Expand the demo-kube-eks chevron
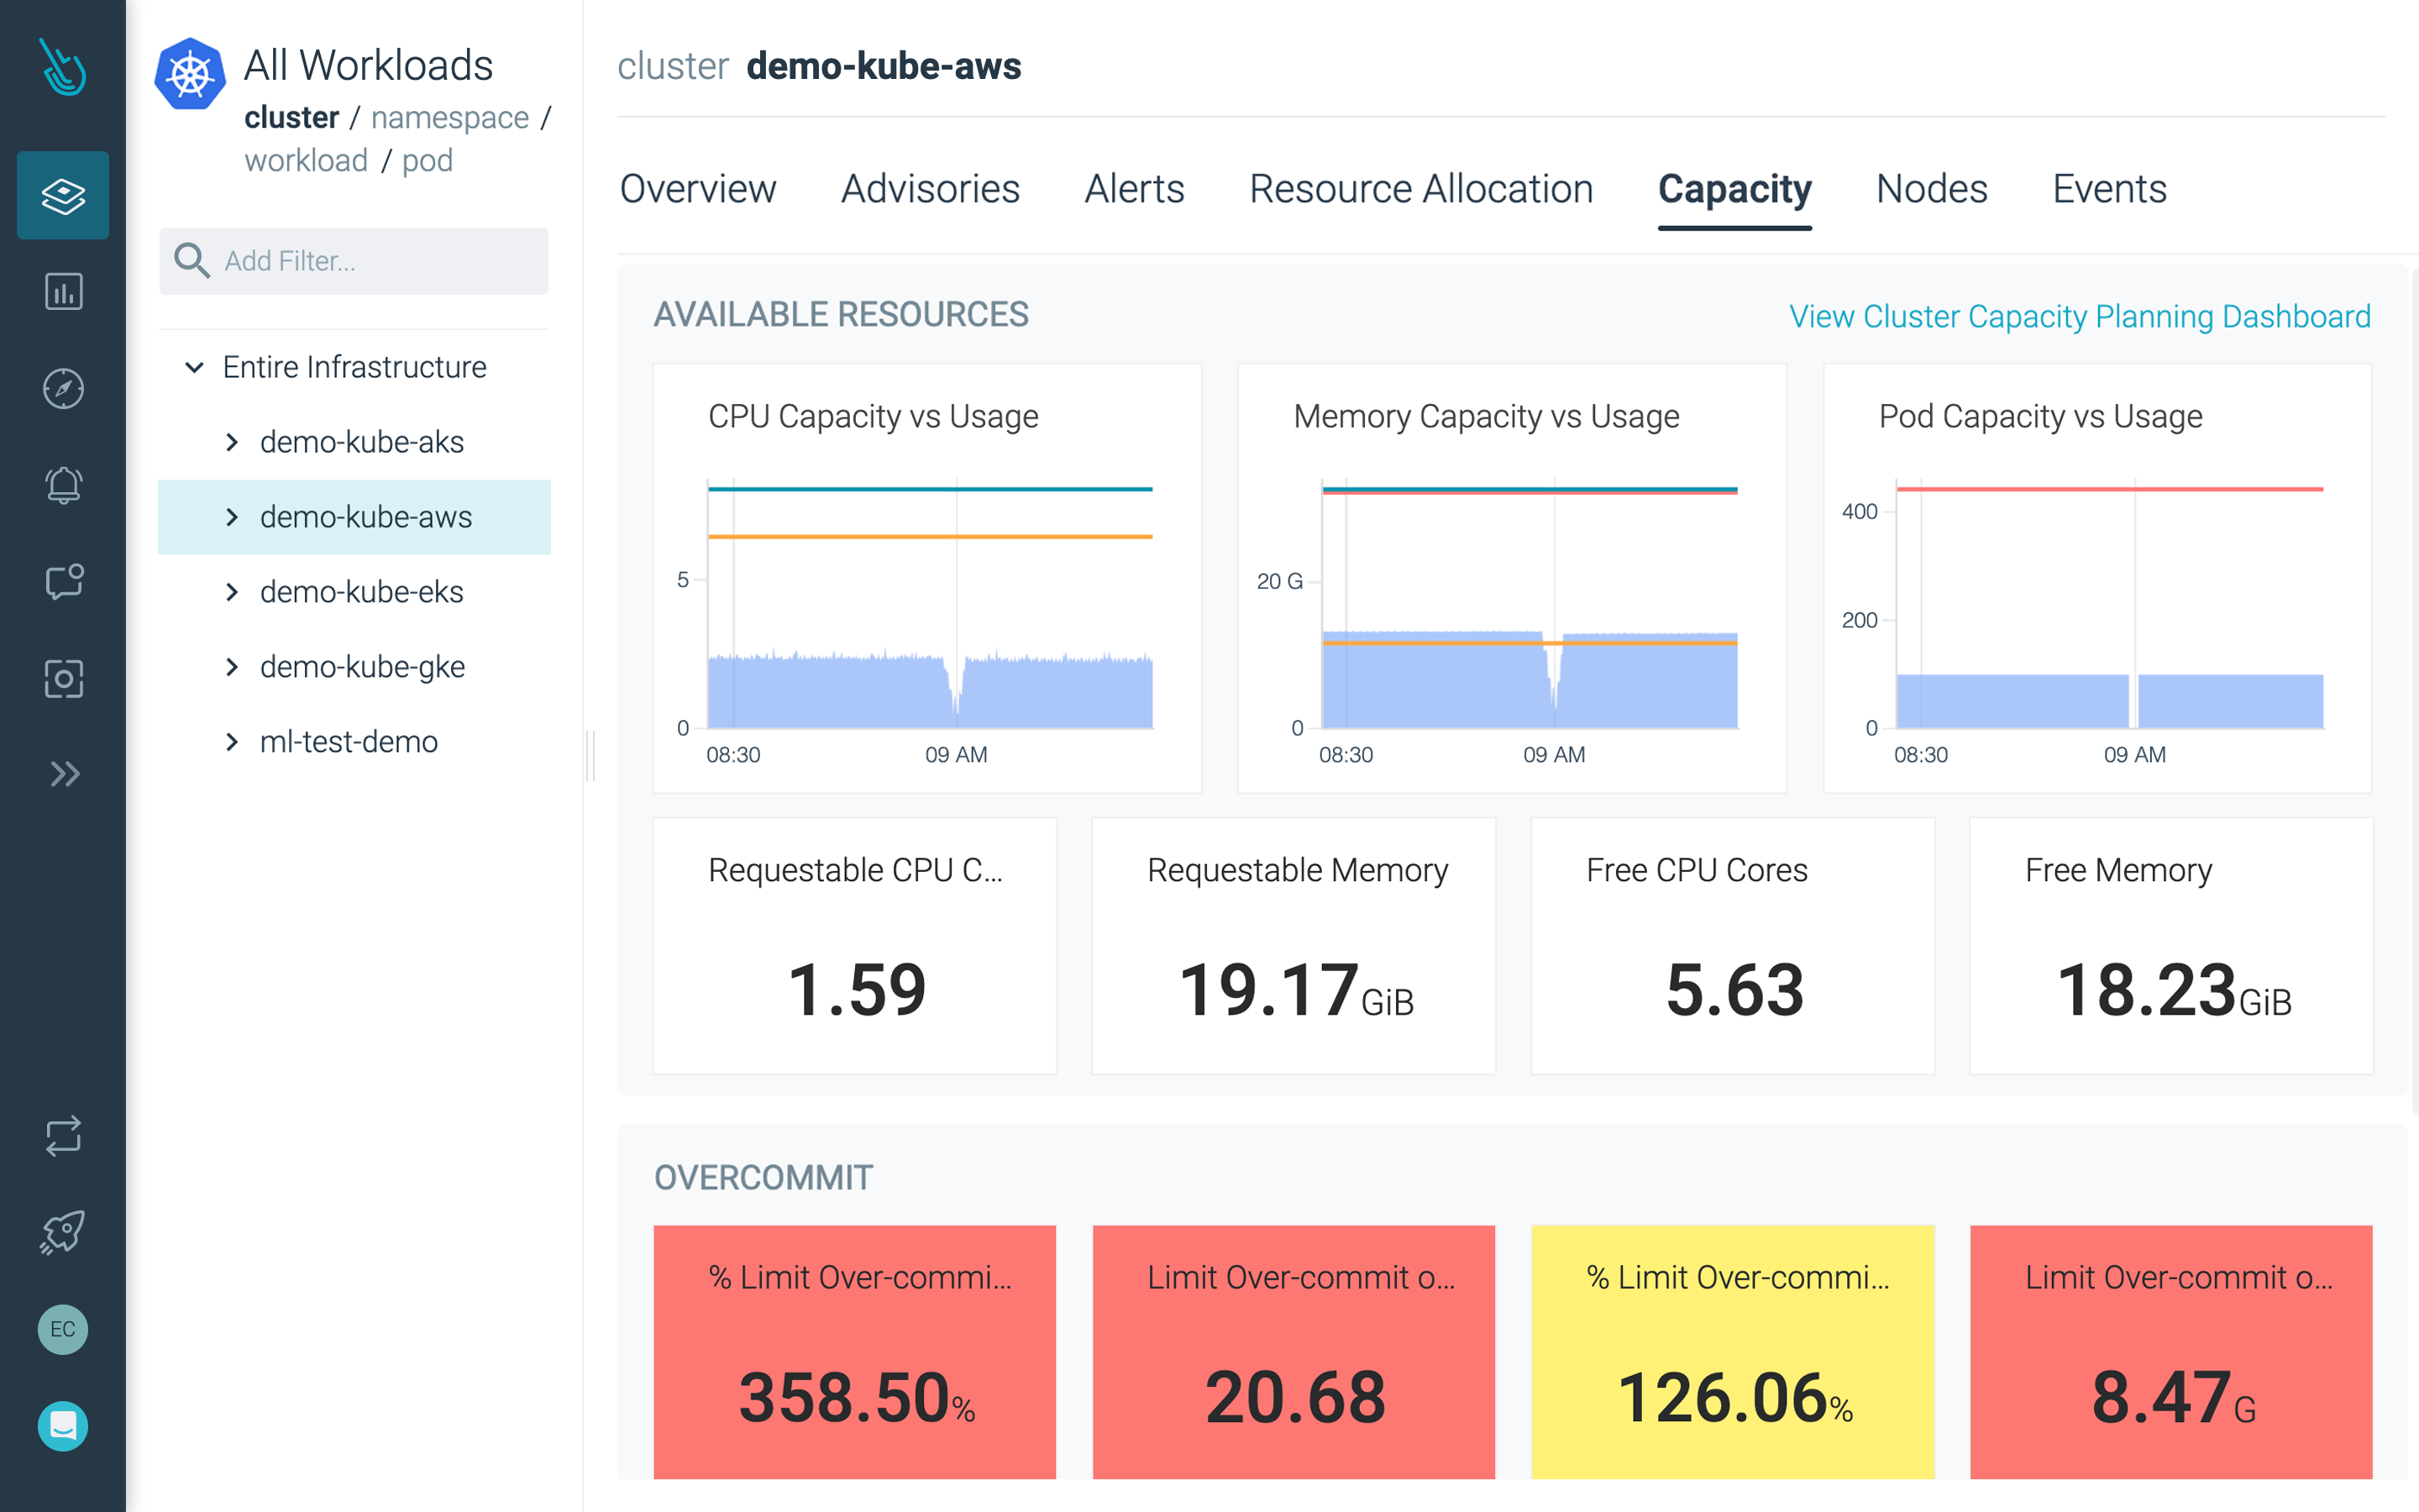2419x1512 pixels. coord(232,592)
